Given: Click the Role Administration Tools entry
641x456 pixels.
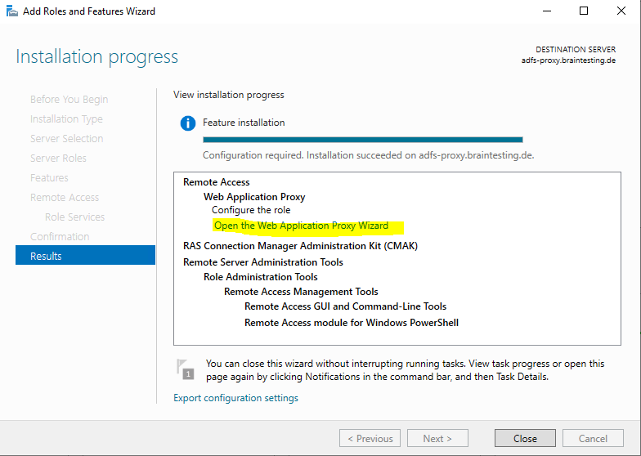Looking at the screenshot, I should [x=260, y=277].
